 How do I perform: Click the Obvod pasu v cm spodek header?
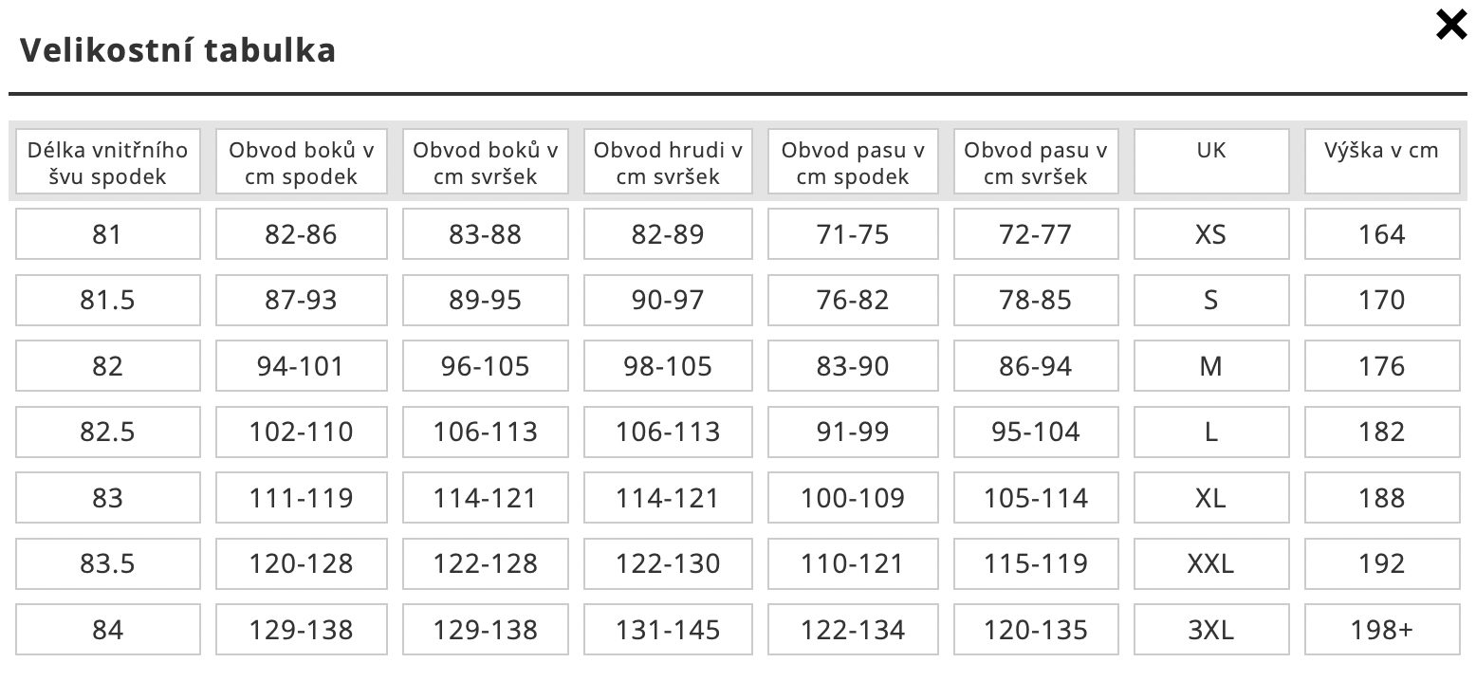[853, 162]
